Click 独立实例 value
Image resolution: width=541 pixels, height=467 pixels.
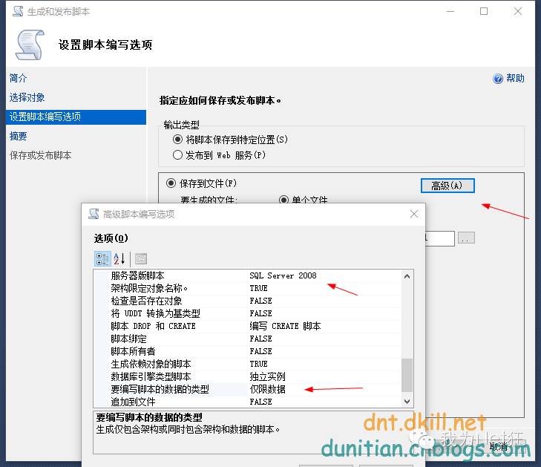(x=267, y=376)
